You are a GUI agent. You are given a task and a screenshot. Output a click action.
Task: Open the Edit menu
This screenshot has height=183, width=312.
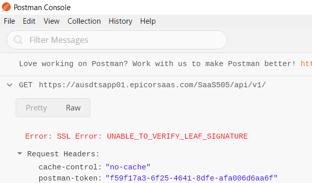(x=29, y=21)
